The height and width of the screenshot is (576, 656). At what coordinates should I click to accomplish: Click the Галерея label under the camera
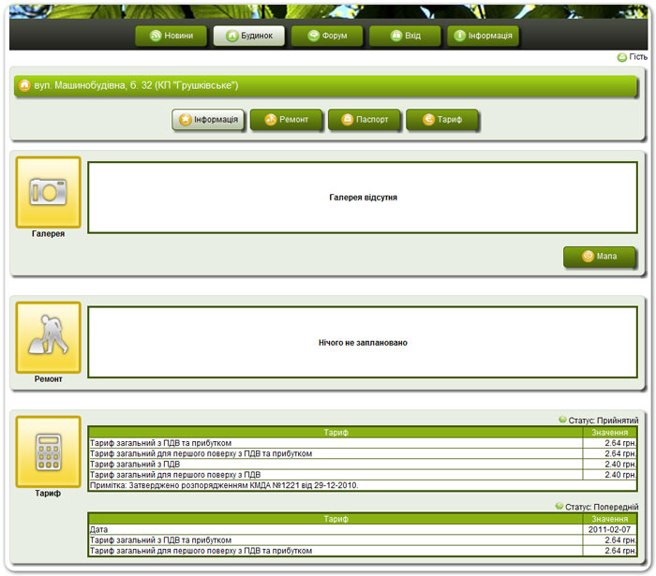(x=48, y=233)
